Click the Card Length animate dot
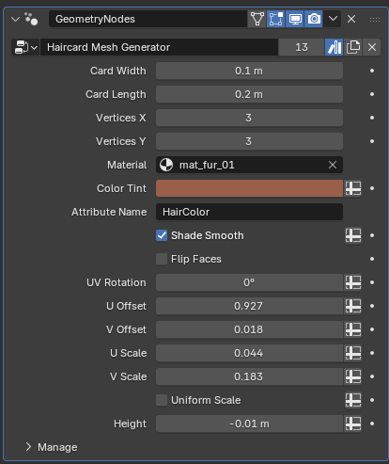The height and width of the screenshot is (464, 389). tap(372, 94)
